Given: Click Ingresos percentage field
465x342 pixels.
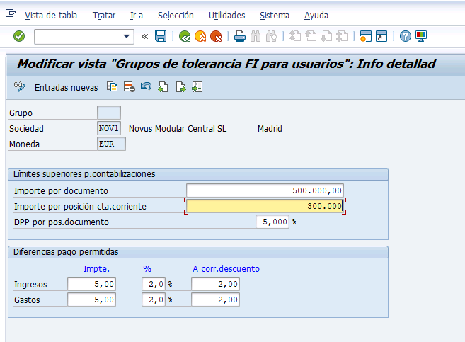Looking at the screenshot, I should point(154,284).
